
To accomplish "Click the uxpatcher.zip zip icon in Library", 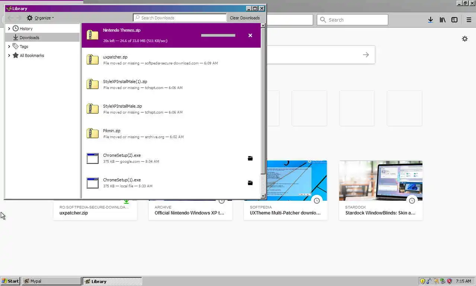I will (x=93, y=60).
